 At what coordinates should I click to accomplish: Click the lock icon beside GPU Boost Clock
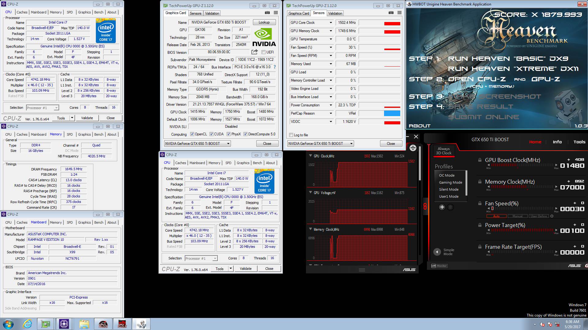pyautogui.click(x=480, y=160)
